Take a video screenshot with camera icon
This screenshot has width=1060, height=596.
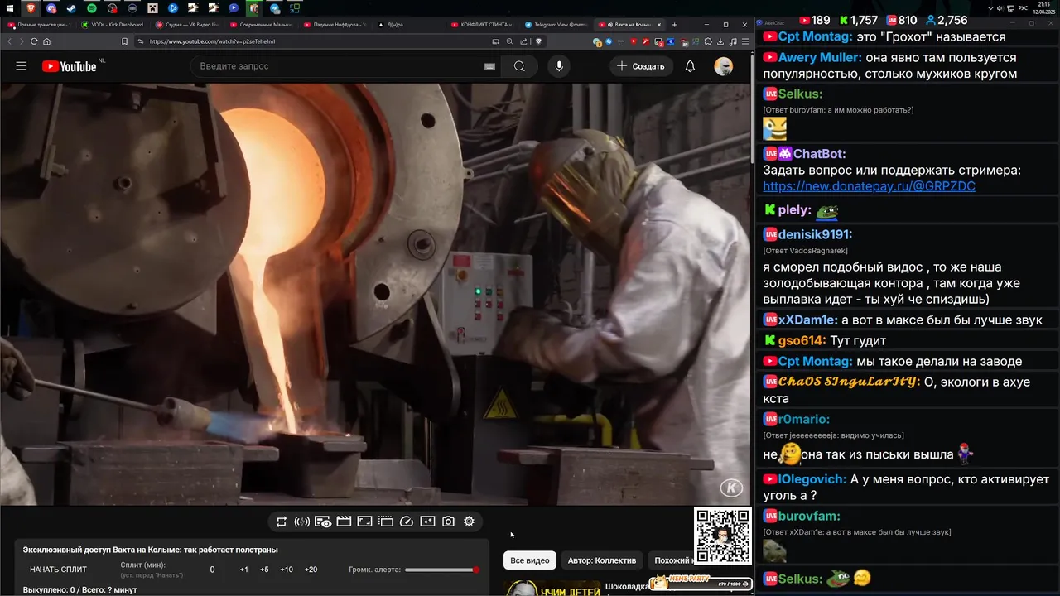click(448, 521)
